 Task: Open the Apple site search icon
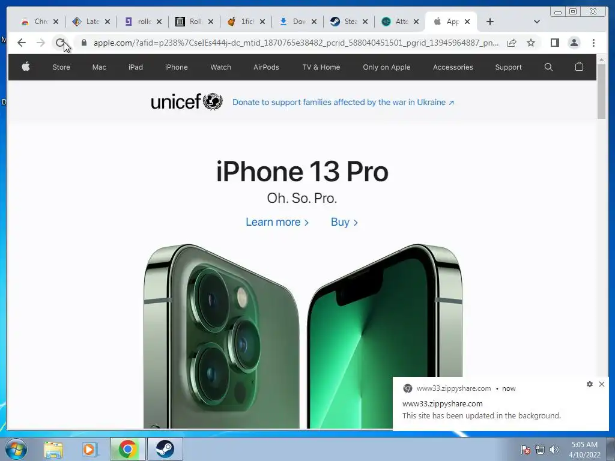click(x=548, y=67)
